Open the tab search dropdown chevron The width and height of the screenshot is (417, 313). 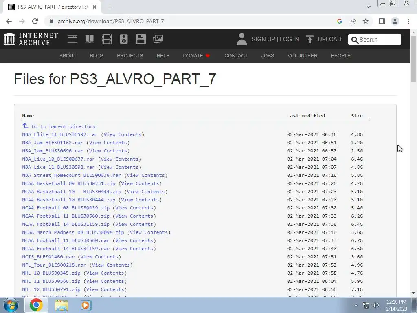(368, 7)
